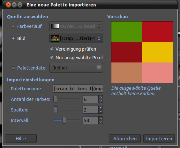Open Hilfe for palette import
Image resolution: width=180 pixels, height=148 pixels.
[21, 138]
